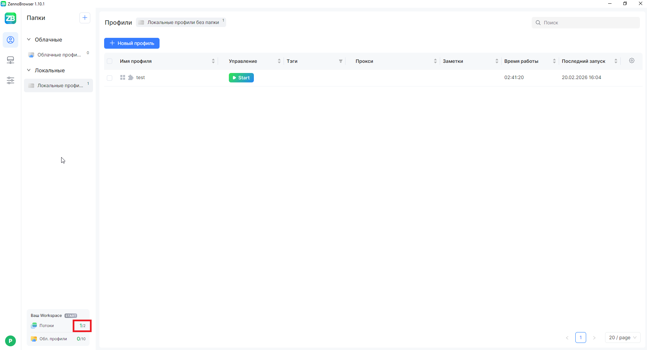Select Локальные профили folder item
The width and height of the screenshot is (647, 350).
pyautogui.click(x=58, y=85)
